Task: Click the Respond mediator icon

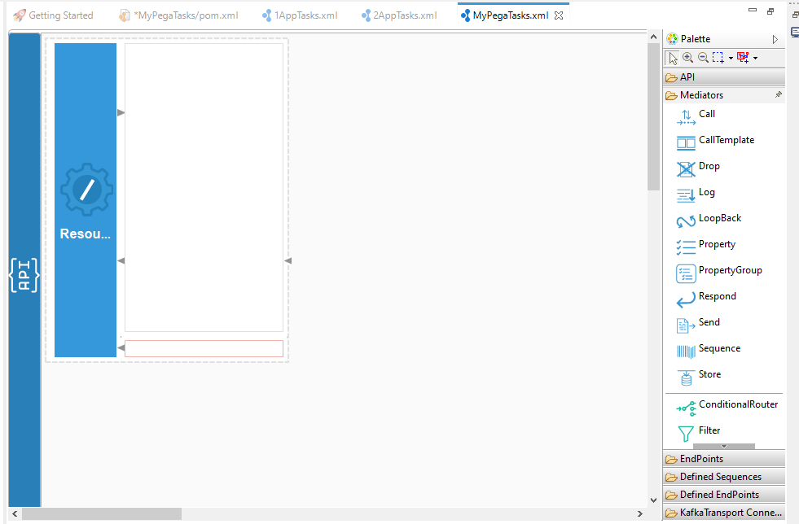Action: 686,299
